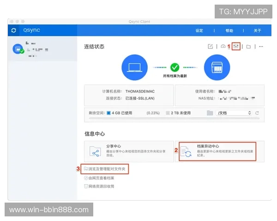Click the 已连接-SSL(LAN) status text
The width and height of the screenshot is (277, 221).
pos(140,98)
